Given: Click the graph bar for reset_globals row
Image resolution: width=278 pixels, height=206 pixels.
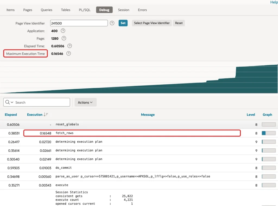Looking at the screenshot, I should point(269,124).
